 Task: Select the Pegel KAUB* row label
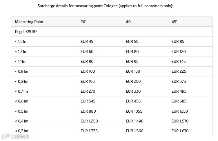pos(26,32)
